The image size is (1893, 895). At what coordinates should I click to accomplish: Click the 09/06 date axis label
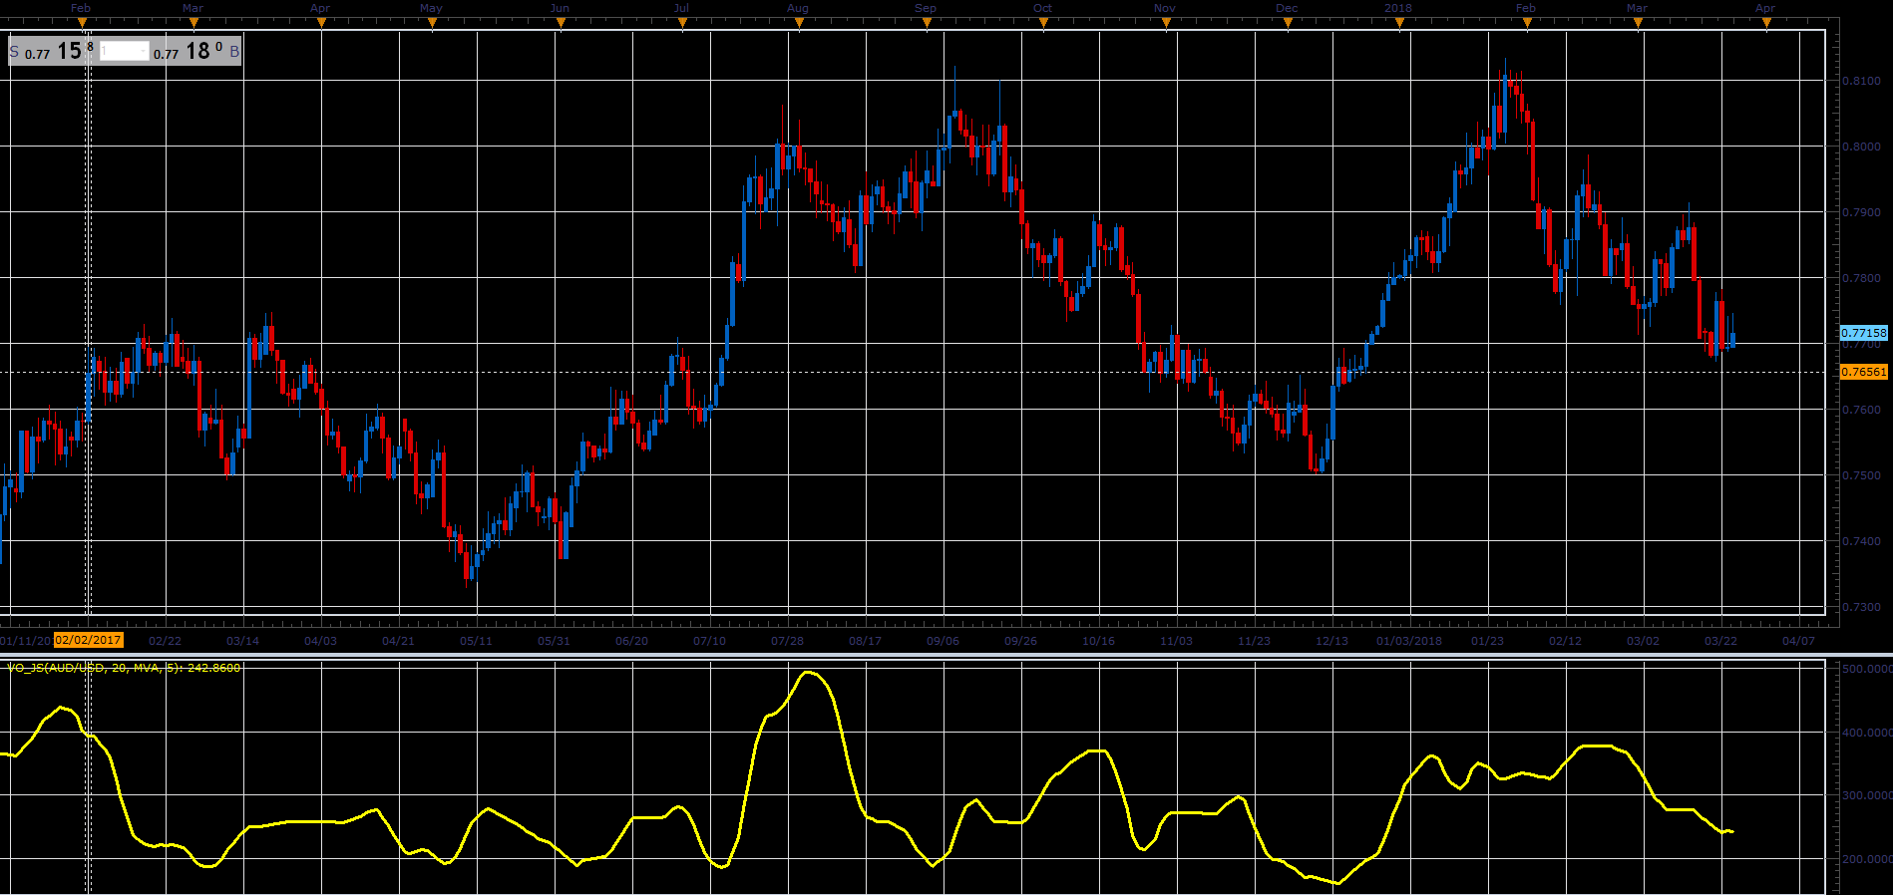pyautogui.click(x=944, y=641)
